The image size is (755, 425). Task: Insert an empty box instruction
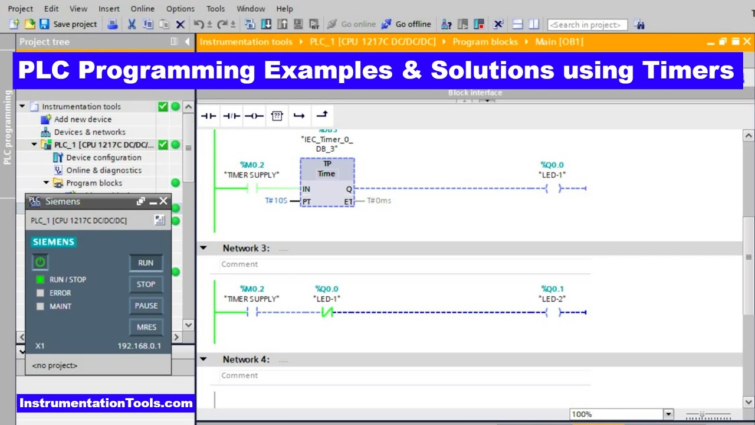[x=277, y=116]
